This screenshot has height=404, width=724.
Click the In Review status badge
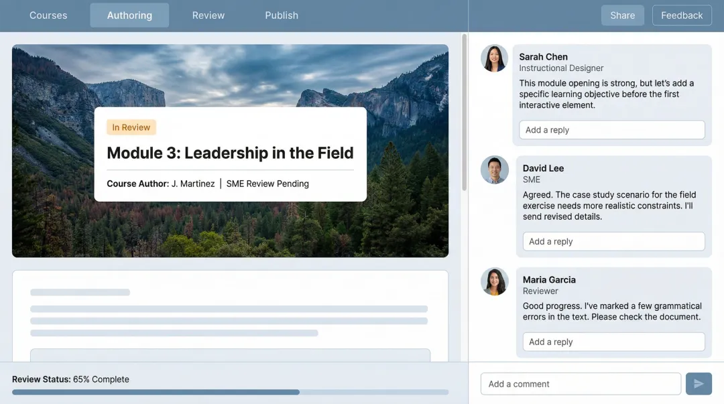coord(131,127)
